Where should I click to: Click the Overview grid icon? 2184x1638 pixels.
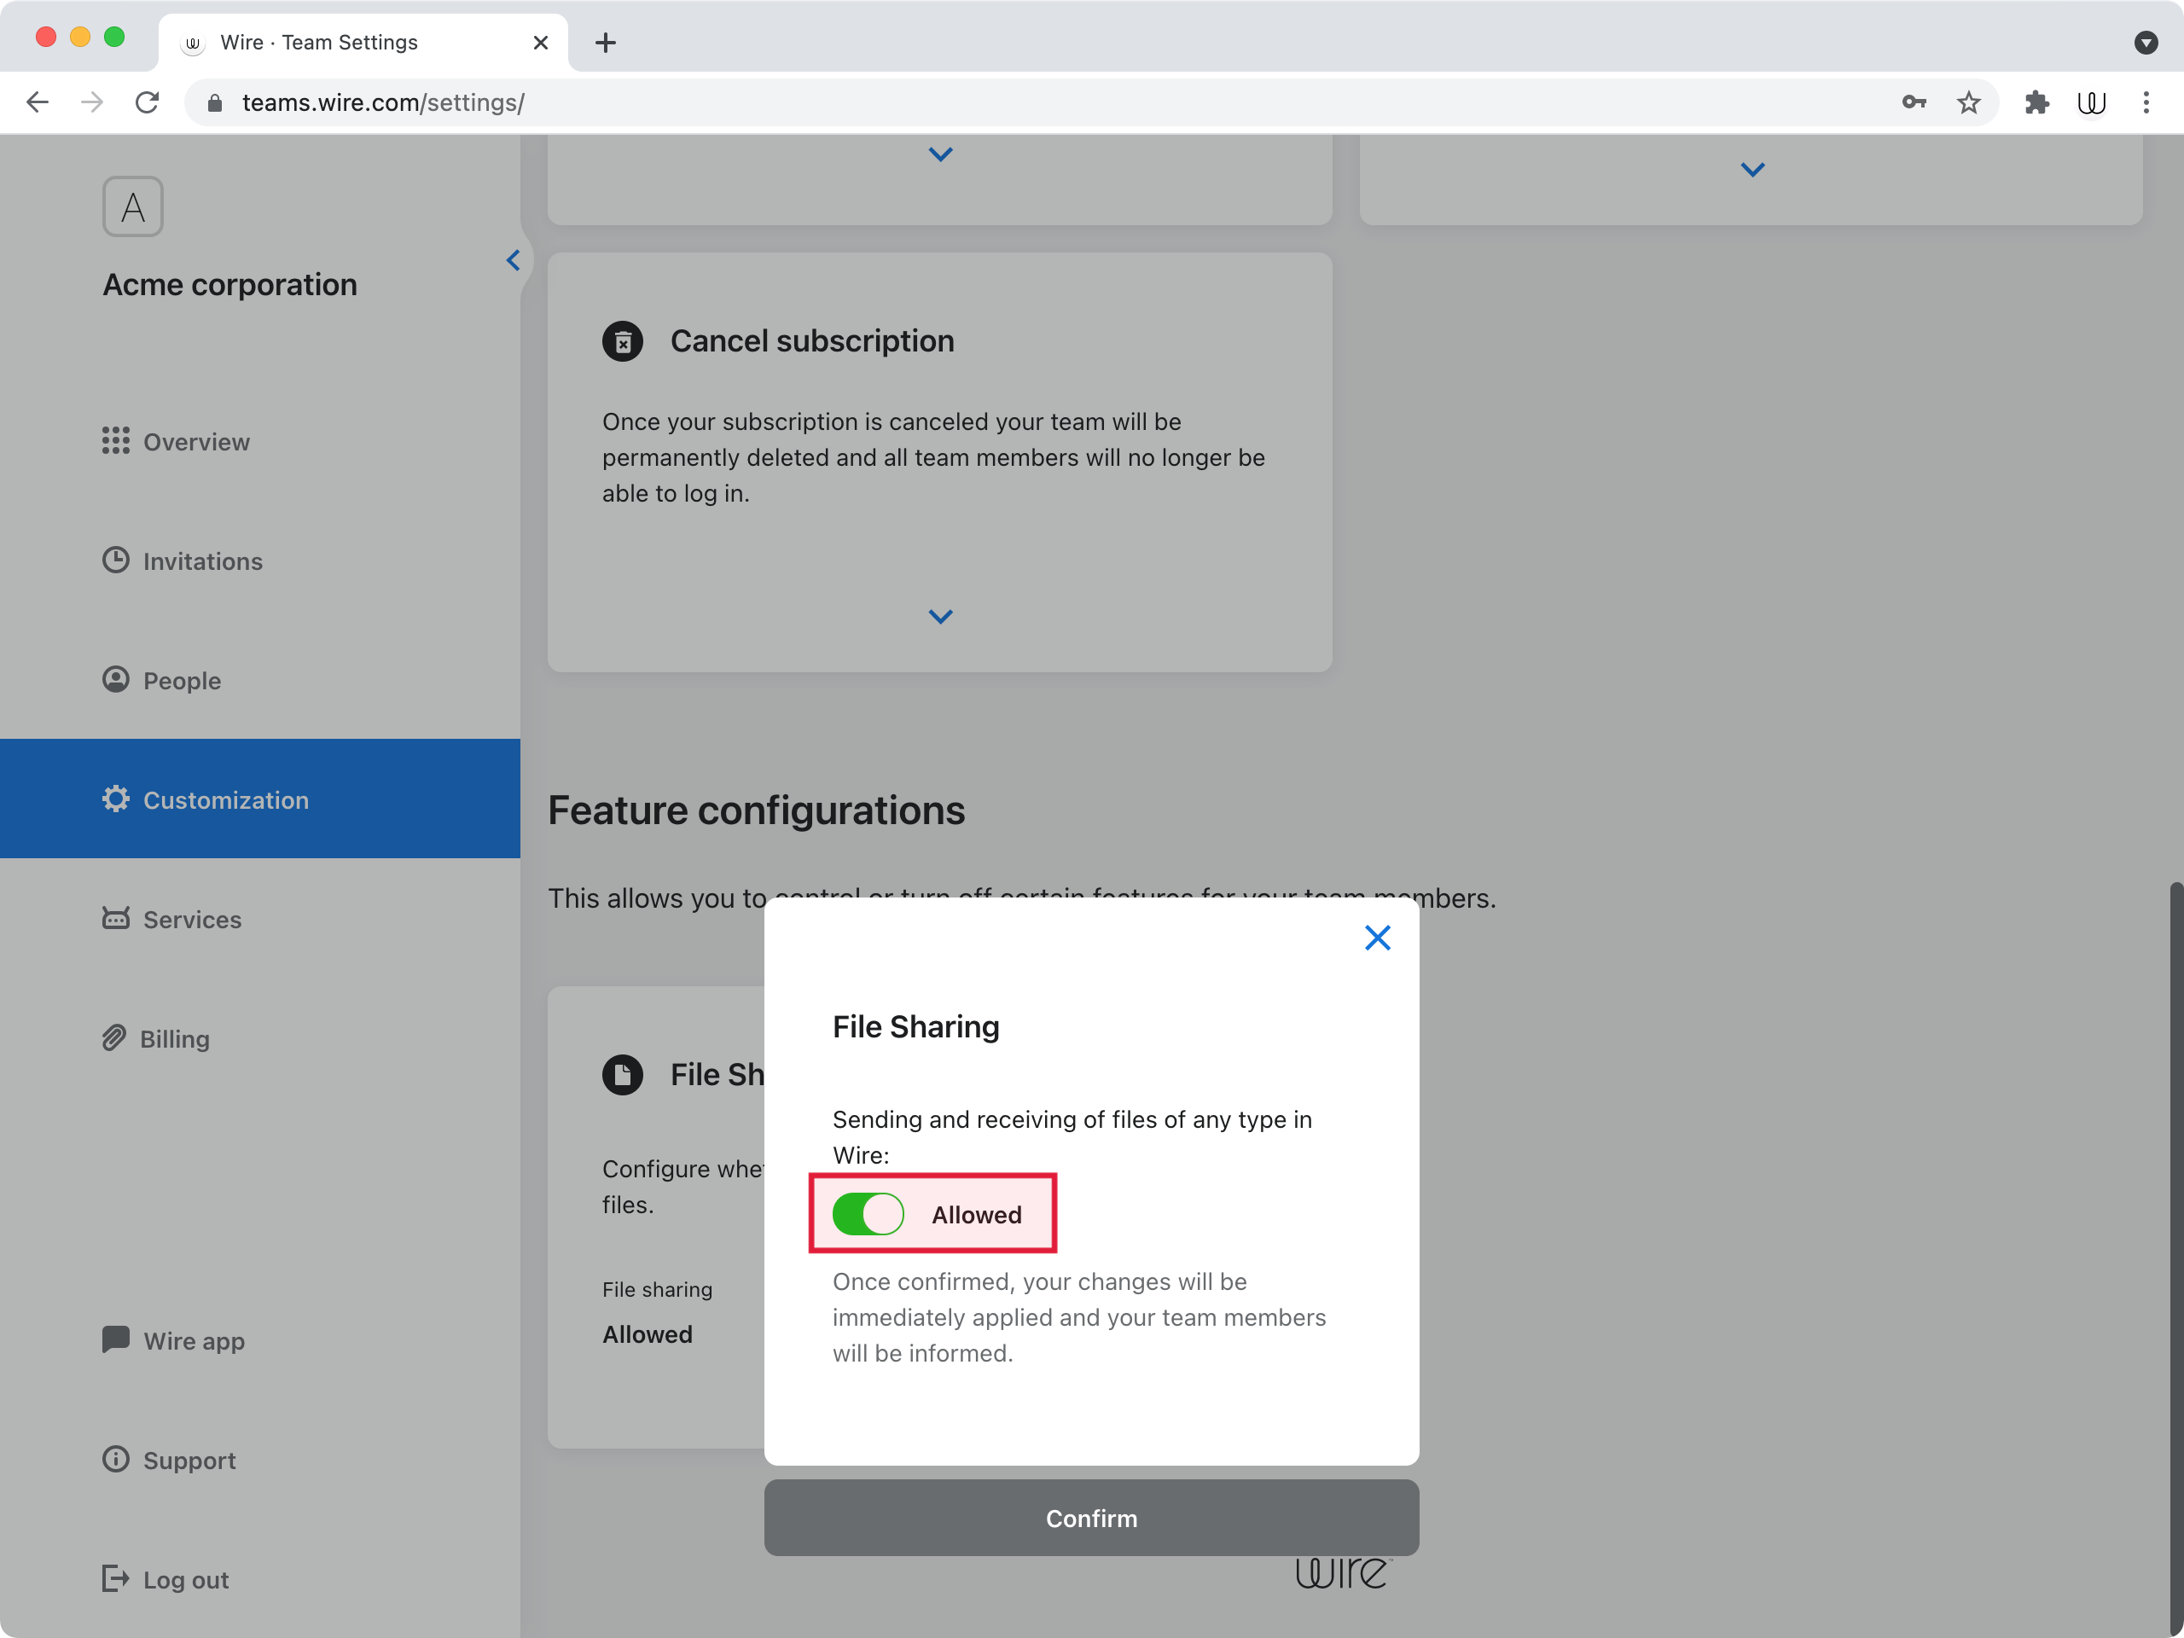[115, 440]
